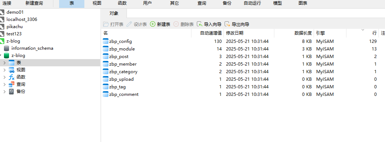Click the 打开表 folder icon
Image resolution: width=385 pixels, height=142 pixels.
(106, 24)
